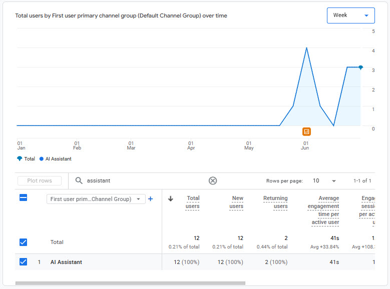The height and width of the screenshot is (289, 390).
Task: Click the Total legend marker icon
Action: click(x=20, y=158)
